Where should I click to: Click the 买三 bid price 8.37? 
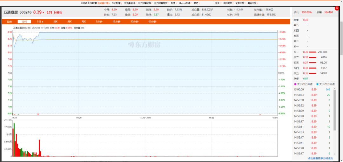pos(306,63)
